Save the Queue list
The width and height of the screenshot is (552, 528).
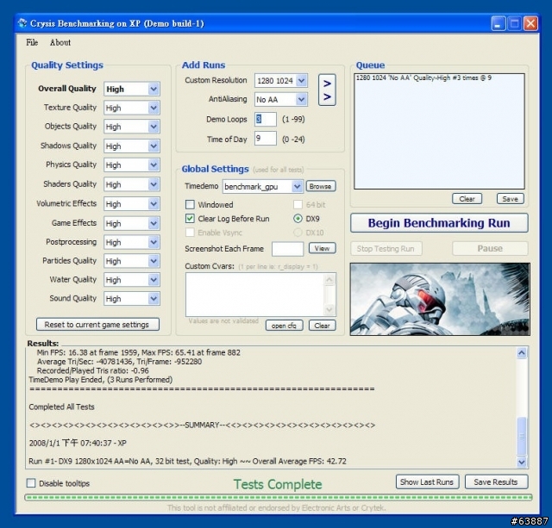pyautogui.click(x=510, y=199)
